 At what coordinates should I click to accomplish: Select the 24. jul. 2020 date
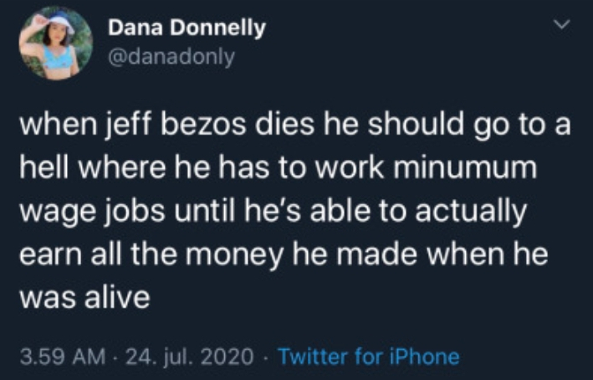tap(191, 357)
